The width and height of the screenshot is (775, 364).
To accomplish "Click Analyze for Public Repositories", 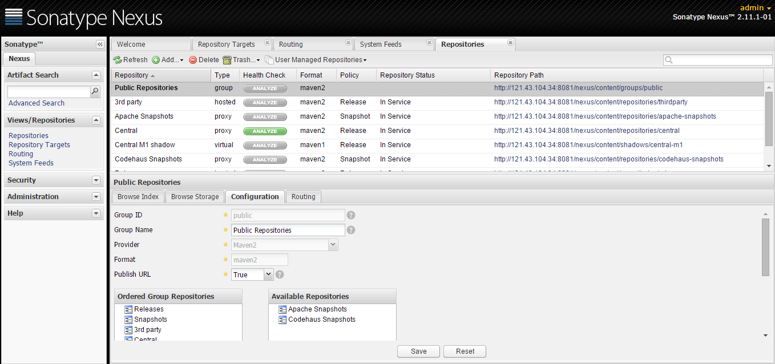I will [x=265, y=88].
